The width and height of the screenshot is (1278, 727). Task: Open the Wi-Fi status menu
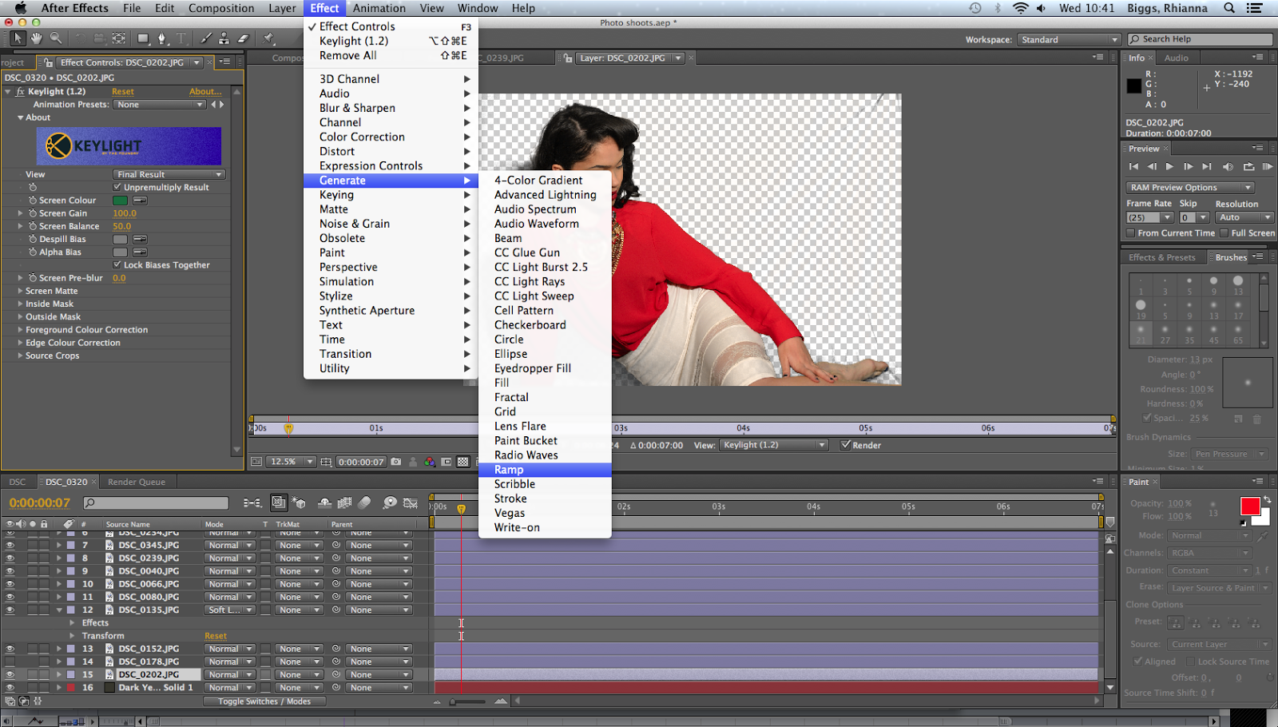[1021, 8]
